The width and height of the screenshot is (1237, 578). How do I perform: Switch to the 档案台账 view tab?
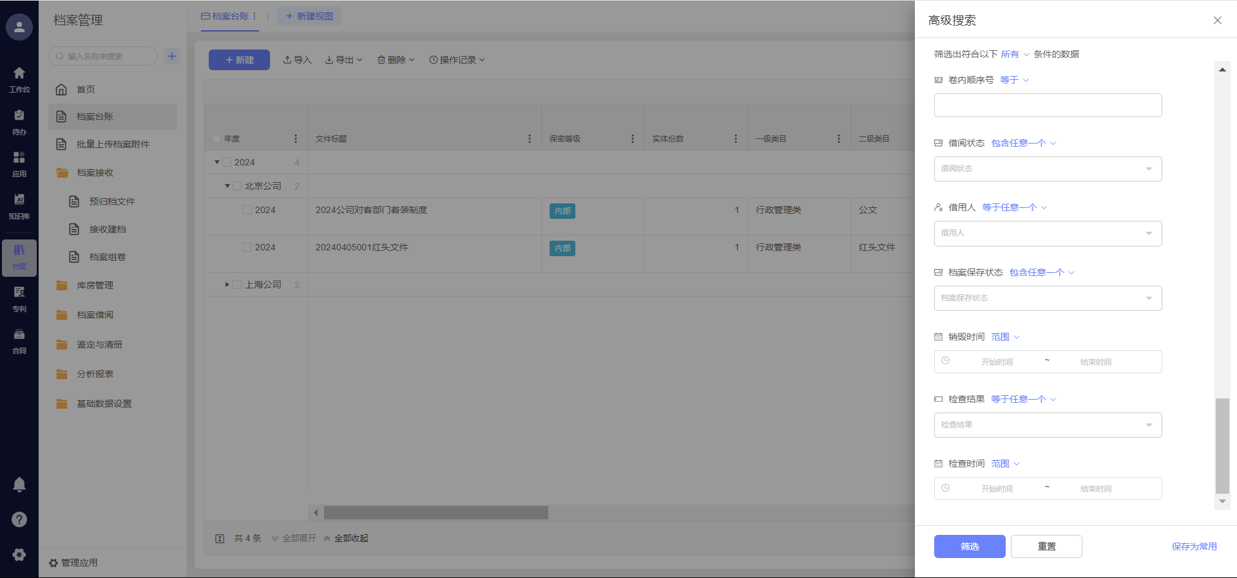coord(229,16)
